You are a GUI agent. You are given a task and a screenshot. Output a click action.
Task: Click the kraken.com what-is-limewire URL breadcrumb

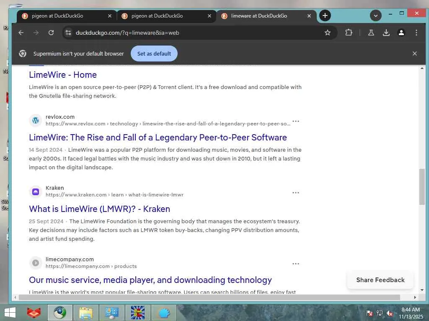[114, 195]
